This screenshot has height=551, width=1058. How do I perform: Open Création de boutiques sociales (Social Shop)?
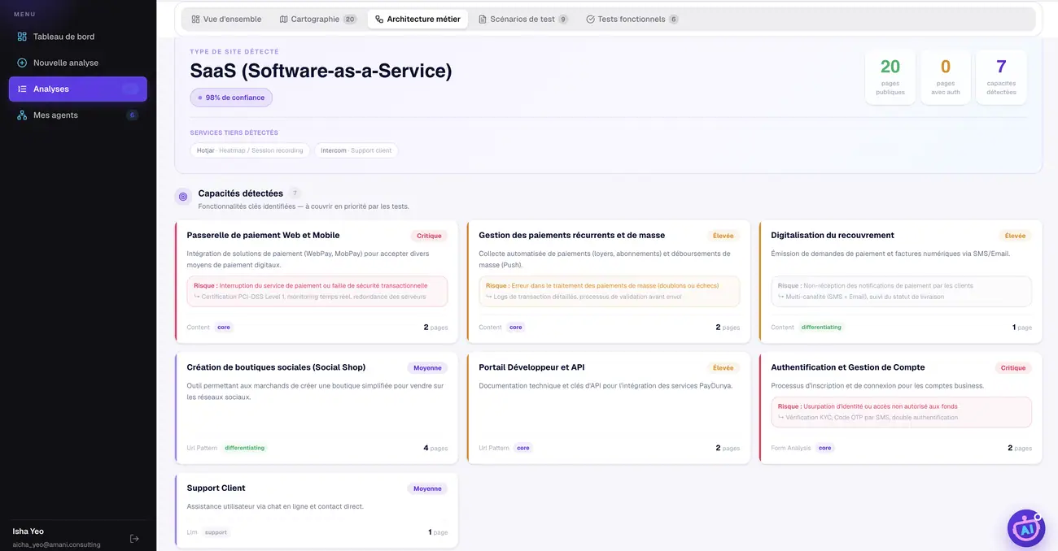(317, 408)
